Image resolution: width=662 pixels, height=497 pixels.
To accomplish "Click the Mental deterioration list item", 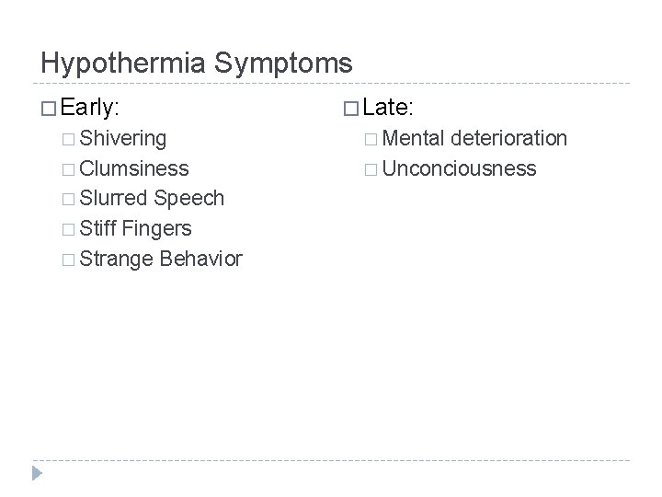I will click(474, 138).
